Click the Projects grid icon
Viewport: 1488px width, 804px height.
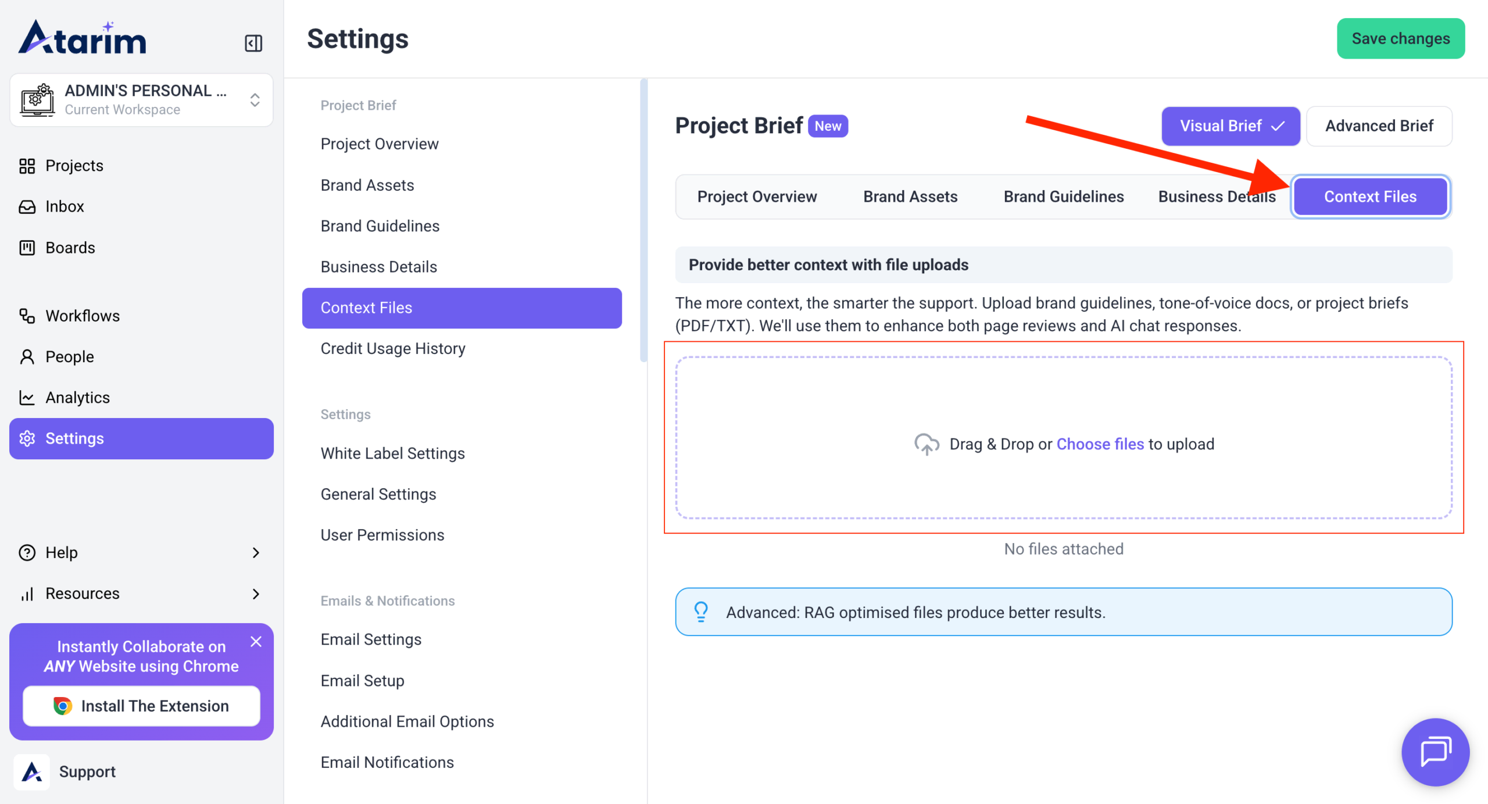click(27, 166)
